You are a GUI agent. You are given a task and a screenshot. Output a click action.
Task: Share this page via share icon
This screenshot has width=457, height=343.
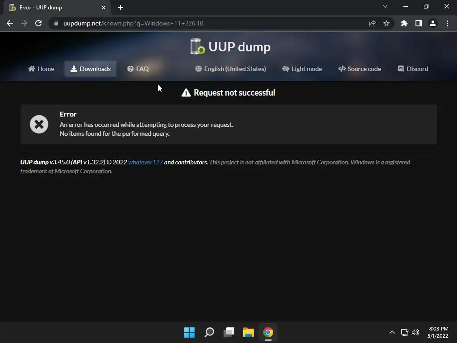click(372, 23)
